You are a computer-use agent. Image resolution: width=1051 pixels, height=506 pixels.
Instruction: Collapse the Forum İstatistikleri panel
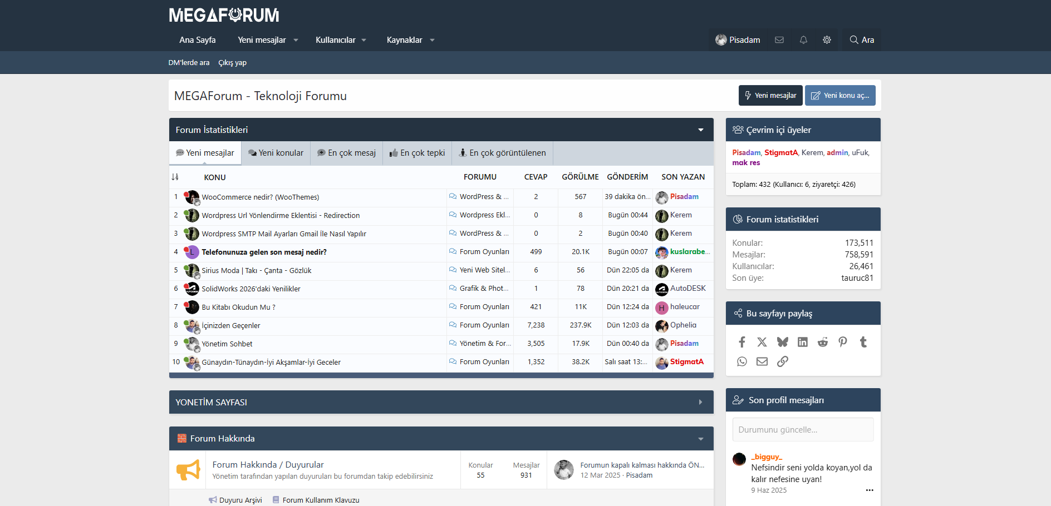point(701,130)
